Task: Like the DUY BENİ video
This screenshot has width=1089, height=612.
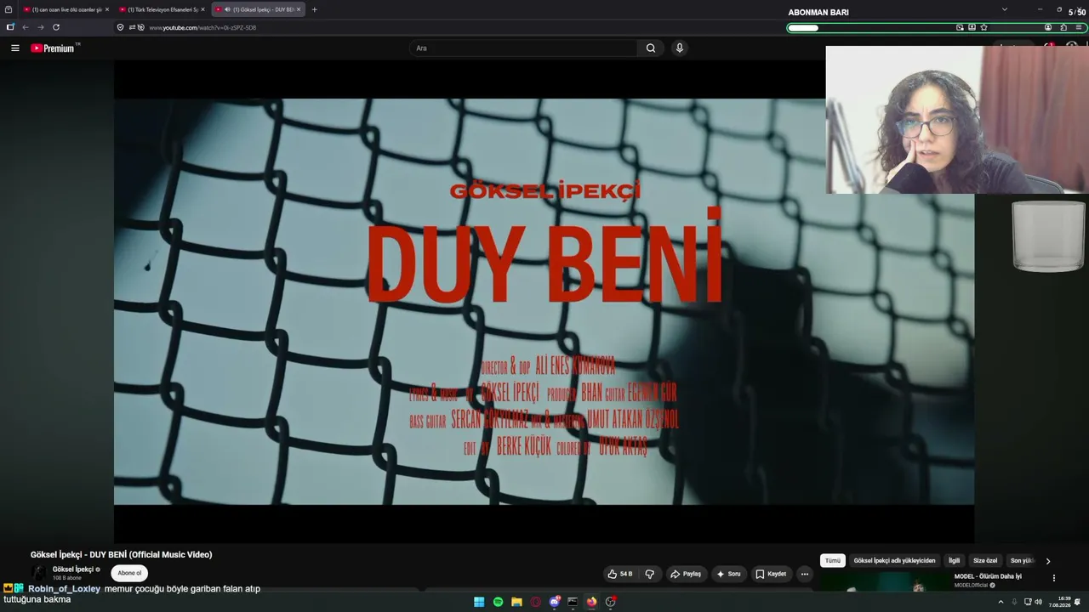Action: click(620, 574)
